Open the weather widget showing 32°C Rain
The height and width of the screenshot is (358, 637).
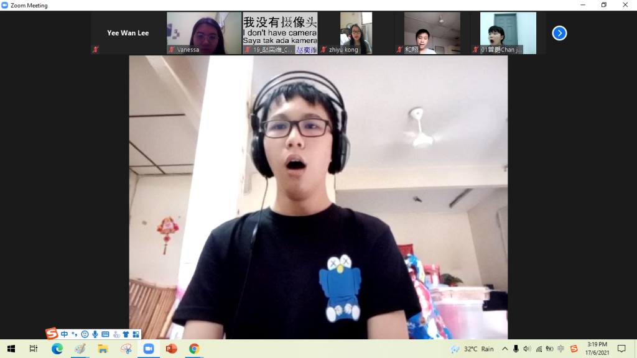point(473,349)
